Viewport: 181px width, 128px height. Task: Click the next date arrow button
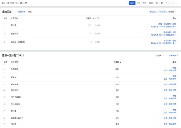pyautogui.click(x=176, y=3)
